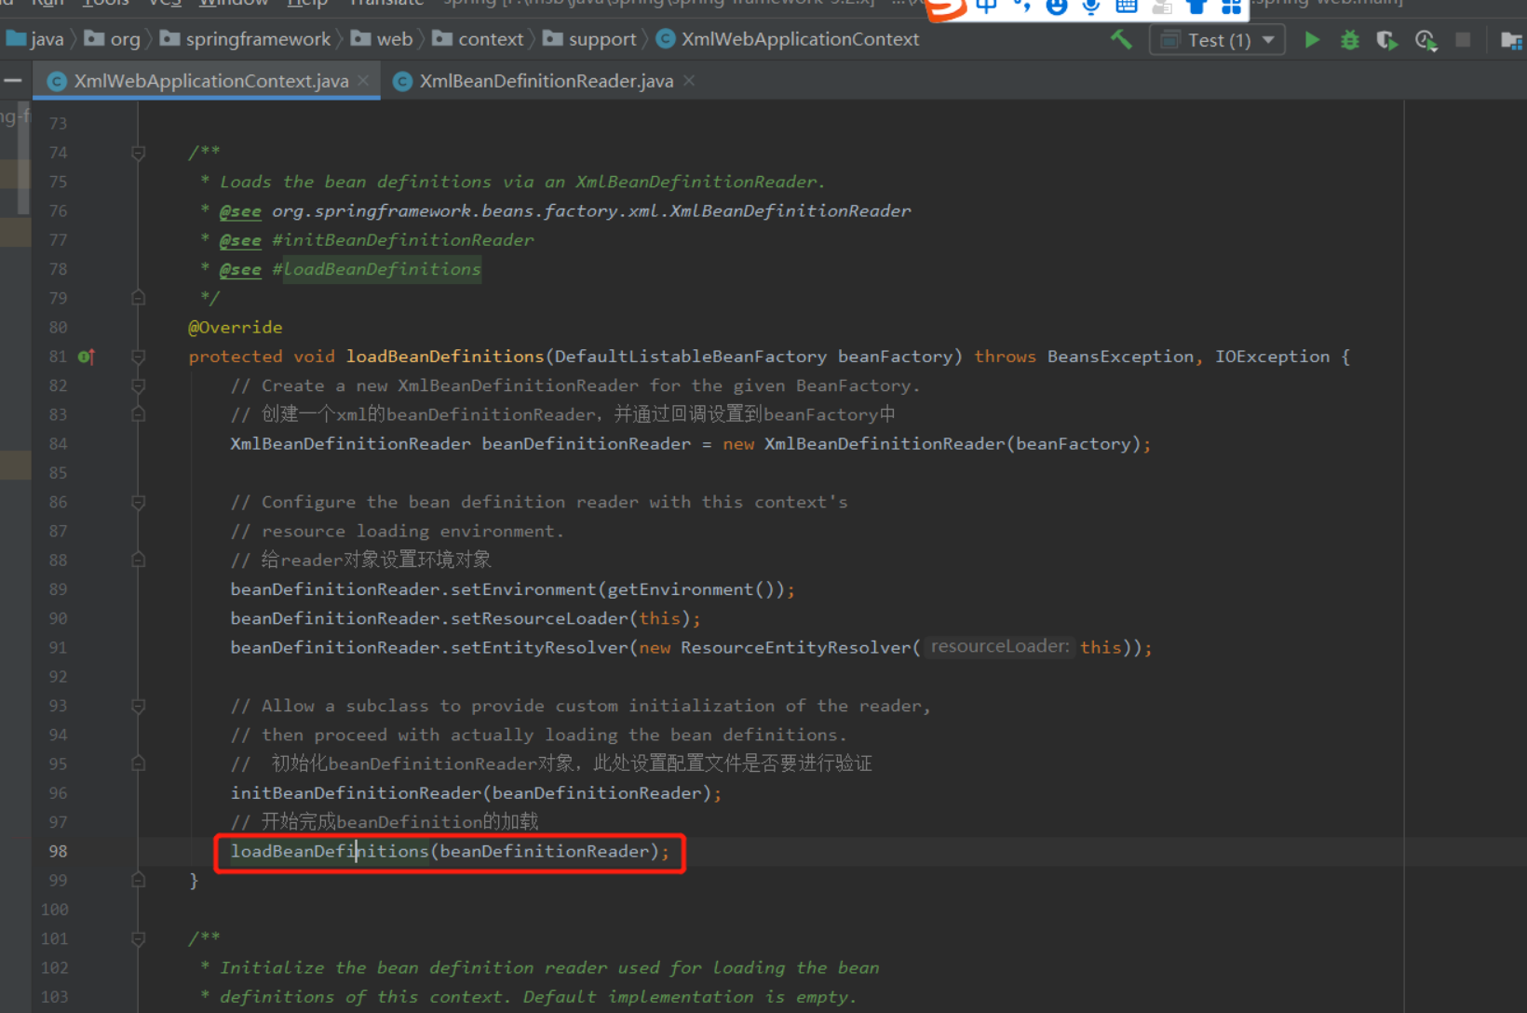1527x1013 pixels.
Task: Open the Test (1) run configuration dropdown
Action: 1268,39
